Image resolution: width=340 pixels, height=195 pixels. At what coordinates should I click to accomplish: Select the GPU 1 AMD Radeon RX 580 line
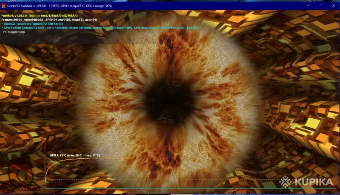point(100,28)
